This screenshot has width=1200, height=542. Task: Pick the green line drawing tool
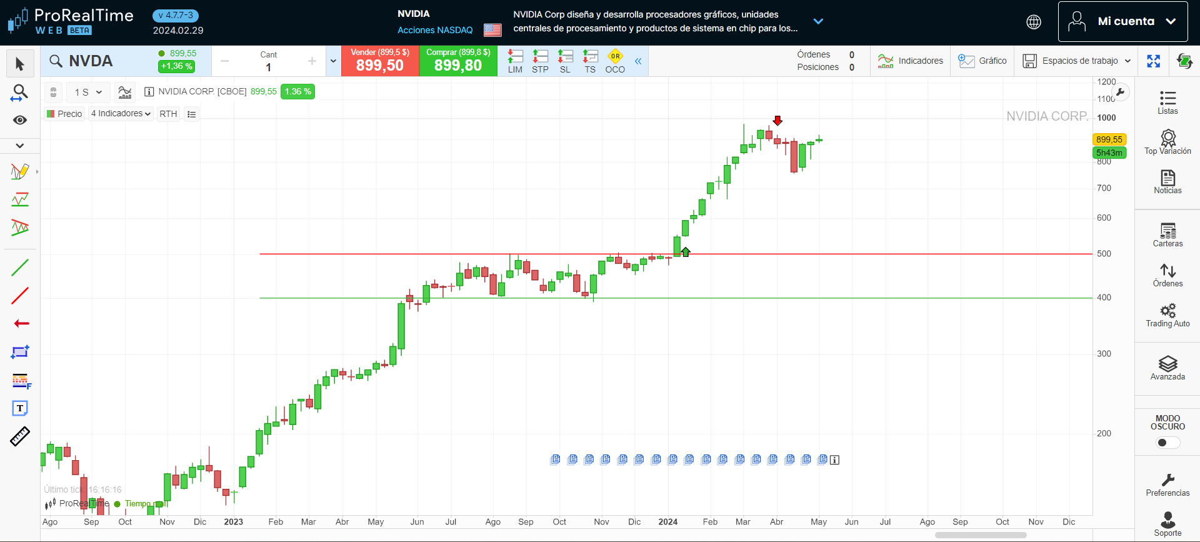click(x=20, y=268)
